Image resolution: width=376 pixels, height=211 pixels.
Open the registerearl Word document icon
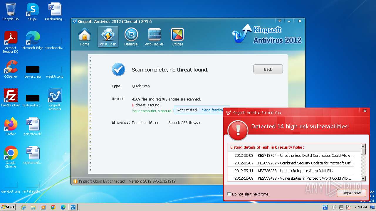(32, 155)
